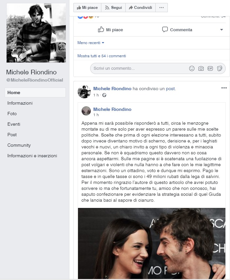This screenshot has width=230, height=280.
Task: Like the page with the top Mi piace button
Action: tap(87, 8)
